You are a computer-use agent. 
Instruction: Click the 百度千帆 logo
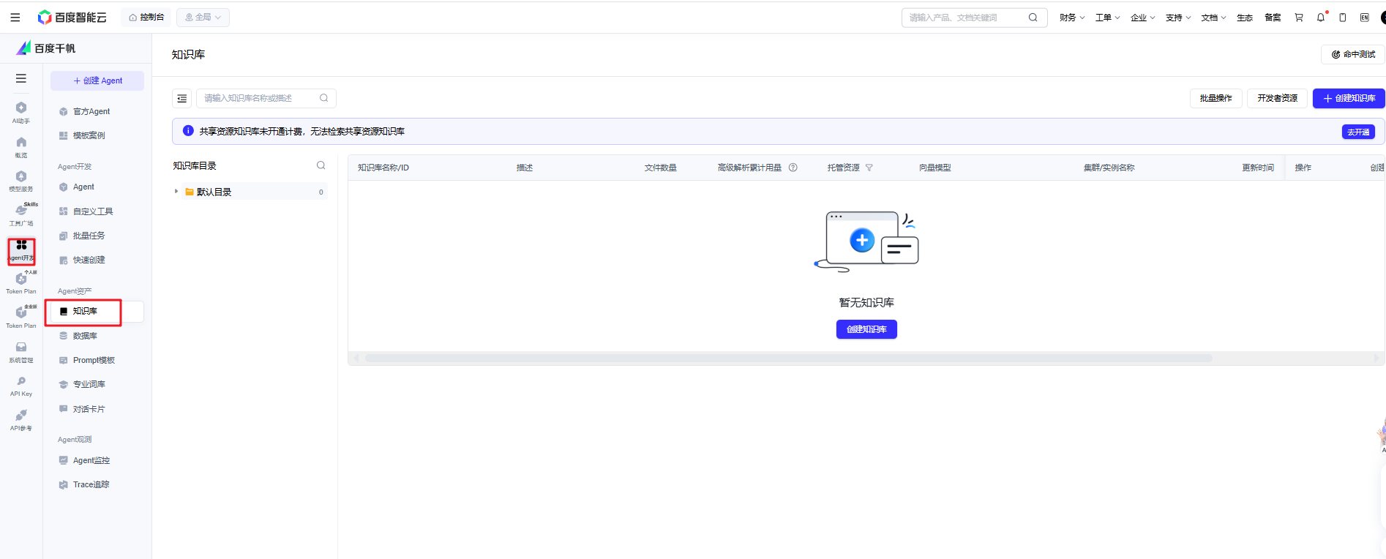[46, 48]
